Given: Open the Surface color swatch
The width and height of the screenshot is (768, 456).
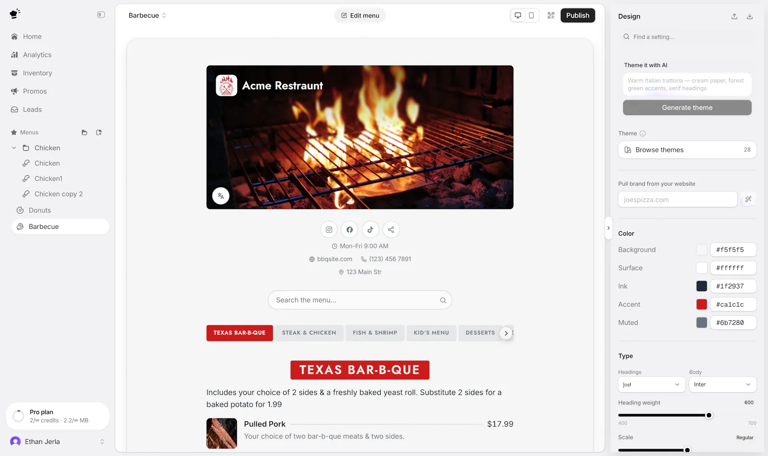Looking at the screenshot, I should point(702,268).
